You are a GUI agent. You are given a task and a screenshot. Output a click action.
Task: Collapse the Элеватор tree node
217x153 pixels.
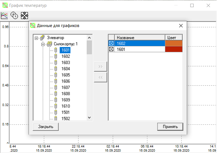[x=36, y=38]
